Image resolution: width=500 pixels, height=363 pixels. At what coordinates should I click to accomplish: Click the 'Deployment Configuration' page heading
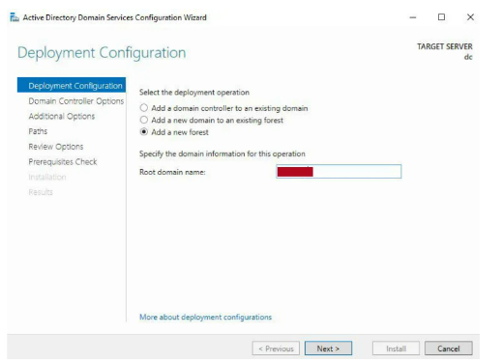pos(102,53)
